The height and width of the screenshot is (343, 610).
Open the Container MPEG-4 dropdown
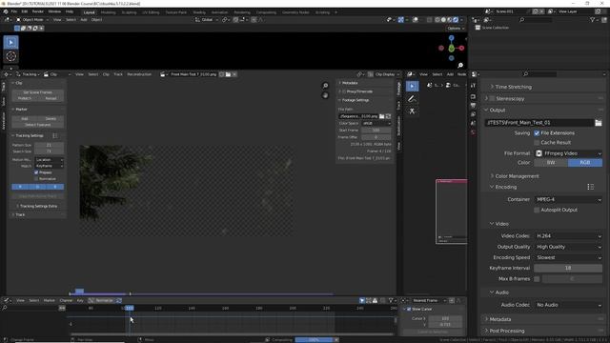(x=568, y=199)
